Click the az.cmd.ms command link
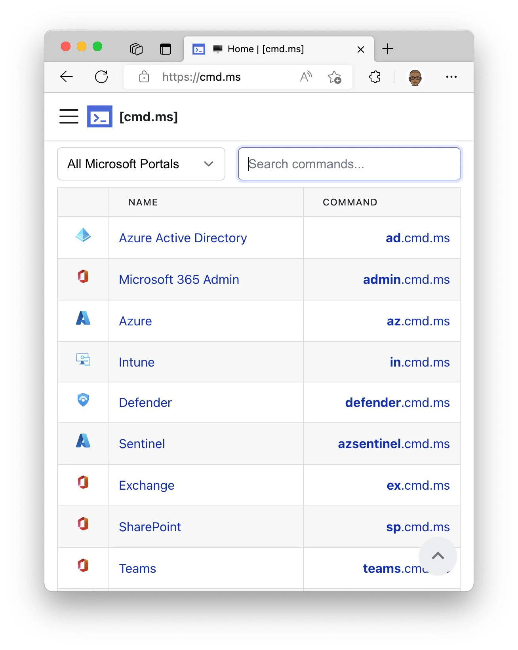The image size is (518, 650). [x=418, y=321]
